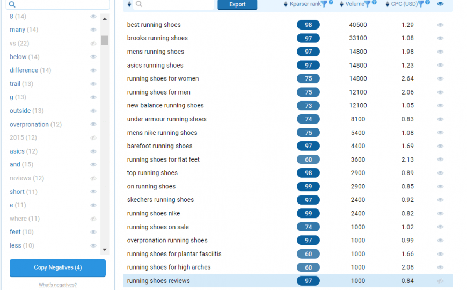Click the sidebar scroll down arrow
The height and width of the screenshot is (290, 467).
(x=105, y=250)
